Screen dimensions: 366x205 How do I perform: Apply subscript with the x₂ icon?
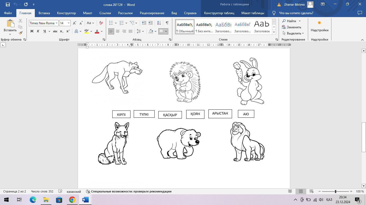62,31
